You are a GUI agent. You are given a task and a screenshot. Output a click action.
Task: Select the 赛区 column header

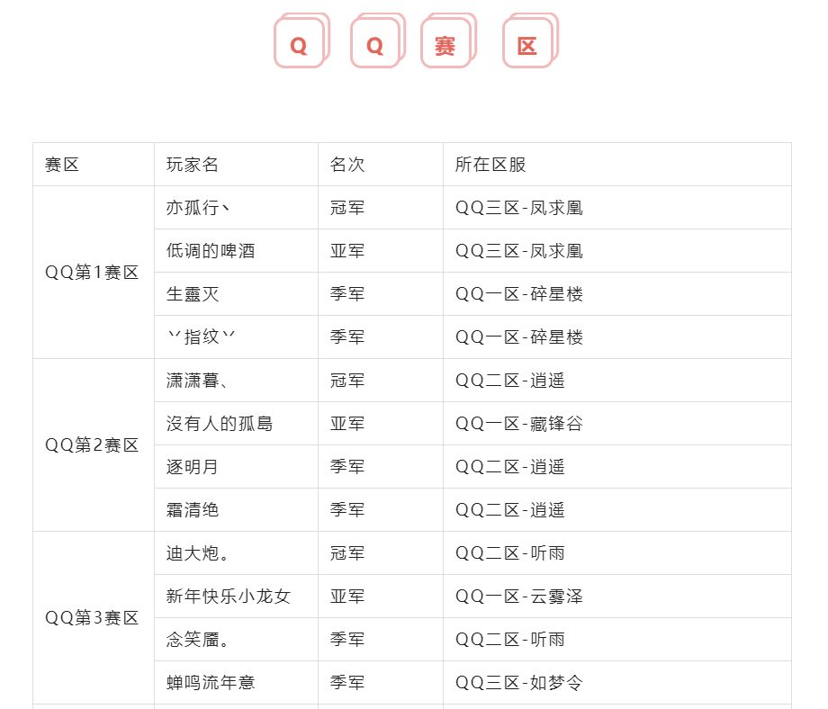point(62,165)
